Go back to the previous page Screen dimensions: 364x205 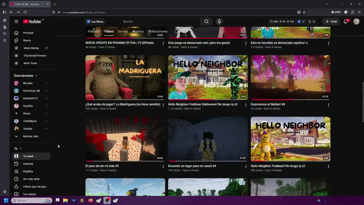(x=11, y=12)
